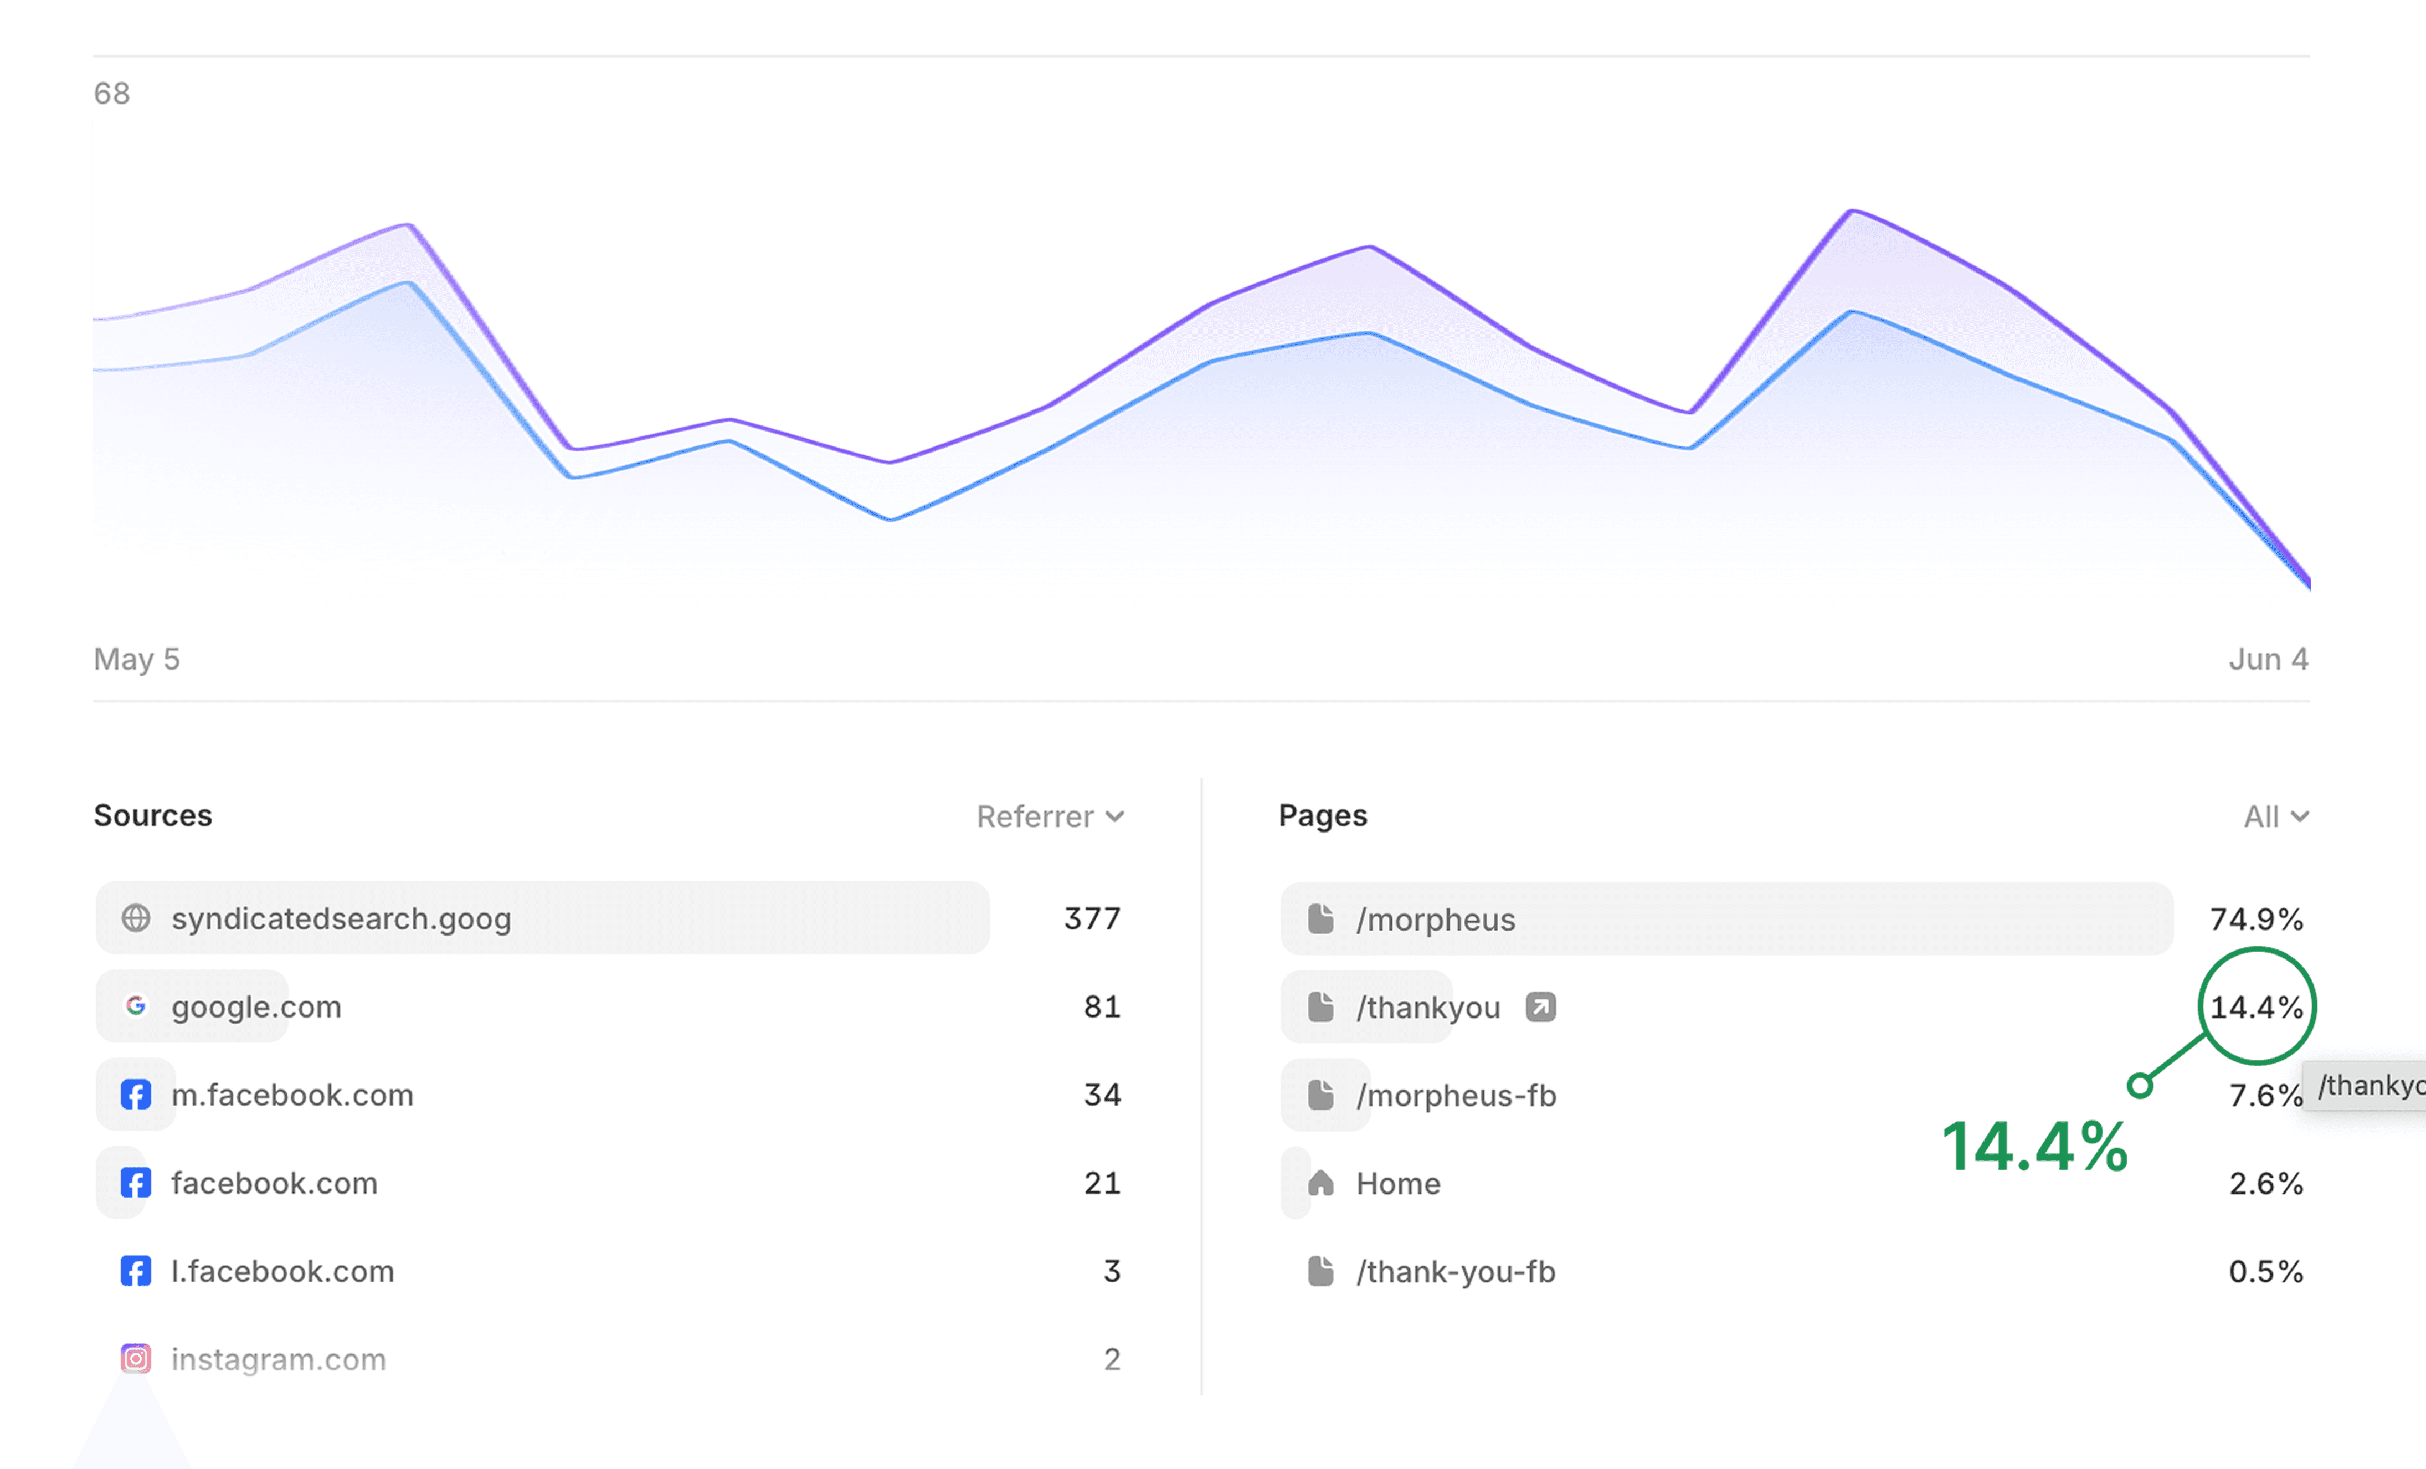Select the facebook.com referrer entry
2426x1469 pixels.
point(274,1183)
